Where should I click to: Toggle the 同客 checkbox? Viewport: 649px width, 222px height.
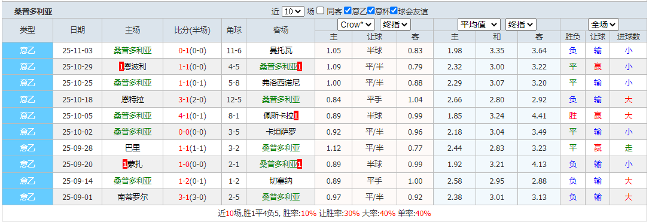click(x=321, y=11)
